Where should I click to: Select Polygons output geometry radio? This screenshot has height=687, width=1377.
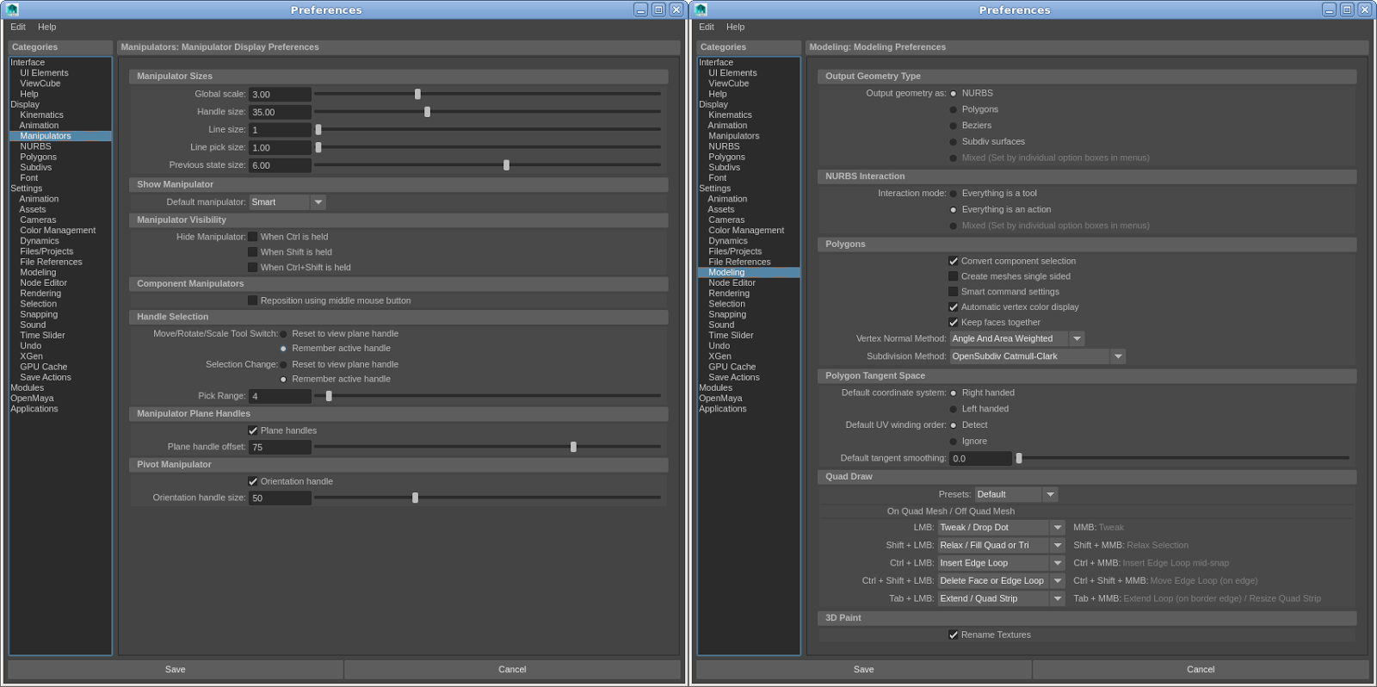point(954,110)
